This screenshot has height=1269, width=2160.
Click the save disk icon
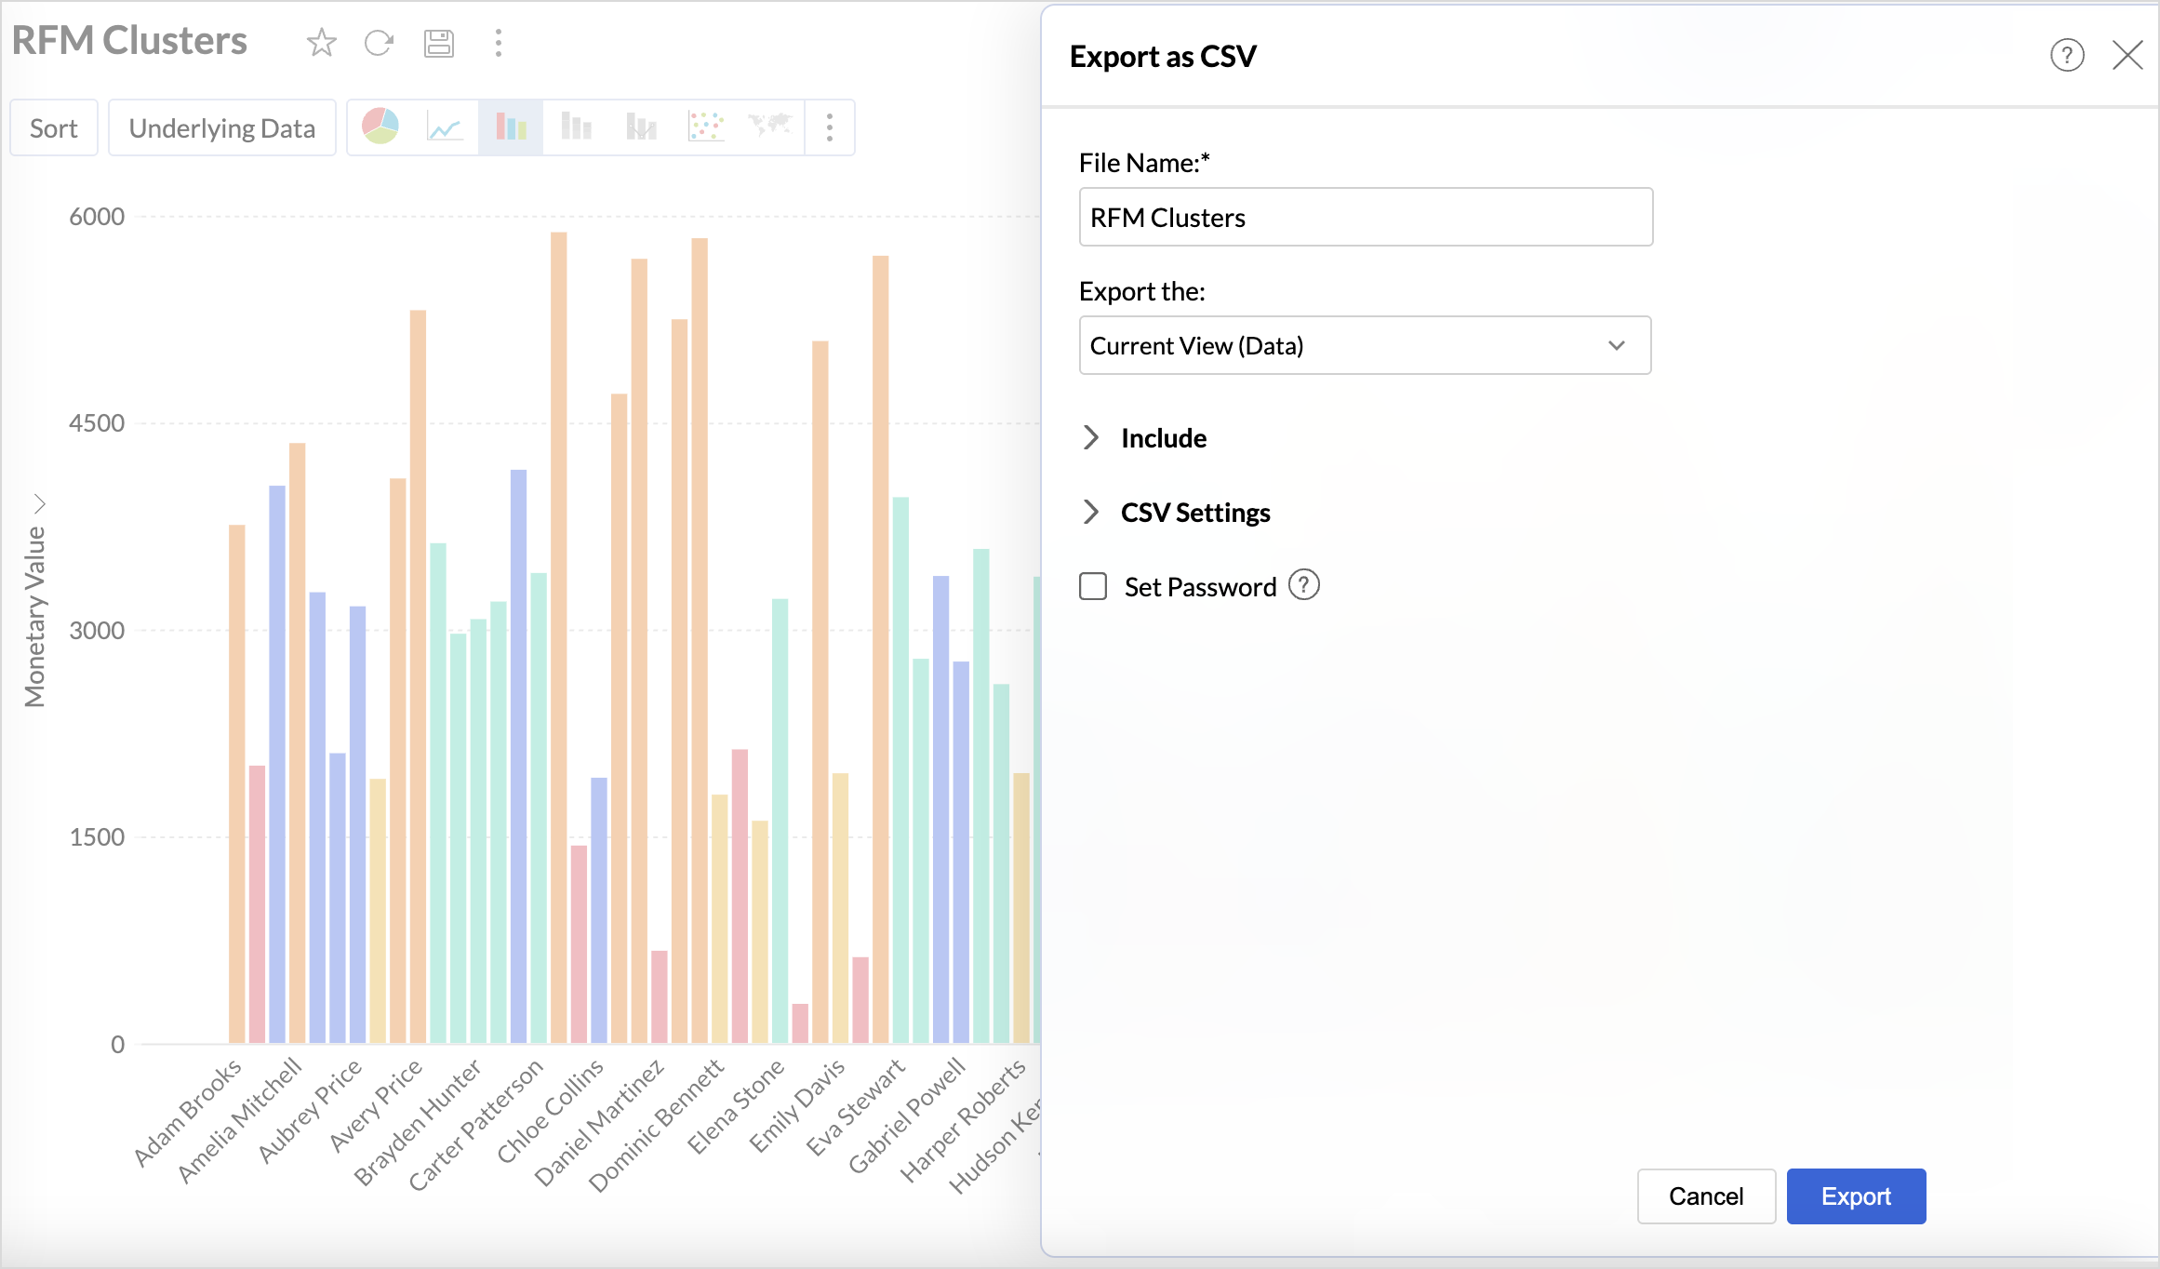coord(438,43)
